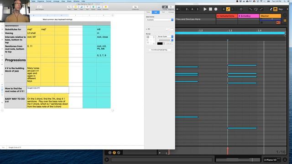The width and height of the screenshot is (292, 164).
Task: Click the Master stop clips button
Action: pyautogui.click(x=278, y=22)
